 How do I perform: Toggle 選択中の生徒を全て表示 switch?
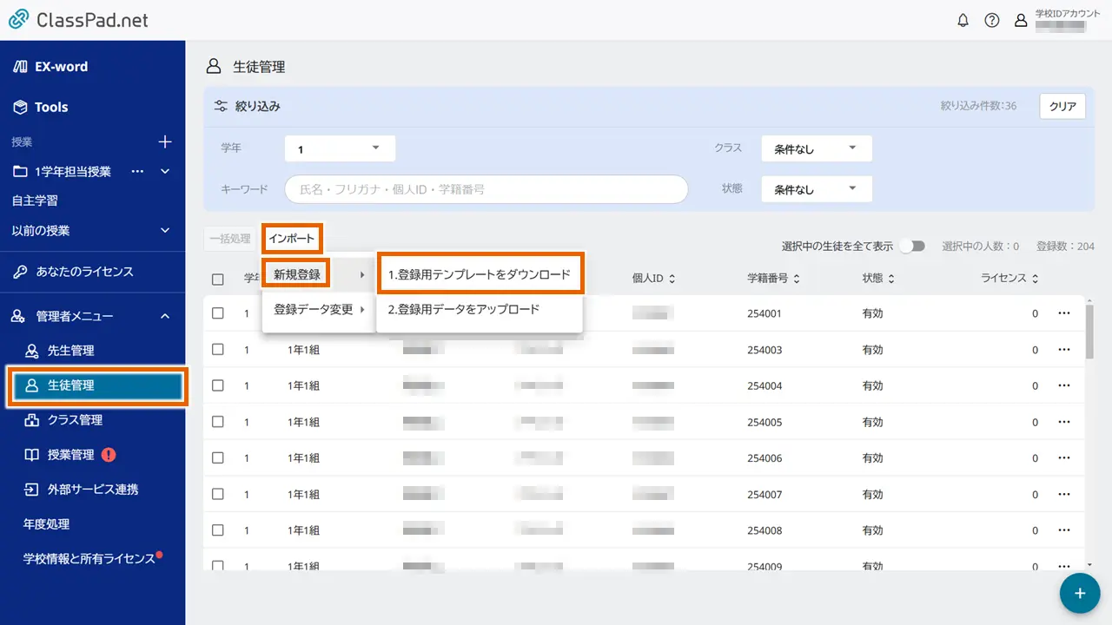(x=912, y=247)
